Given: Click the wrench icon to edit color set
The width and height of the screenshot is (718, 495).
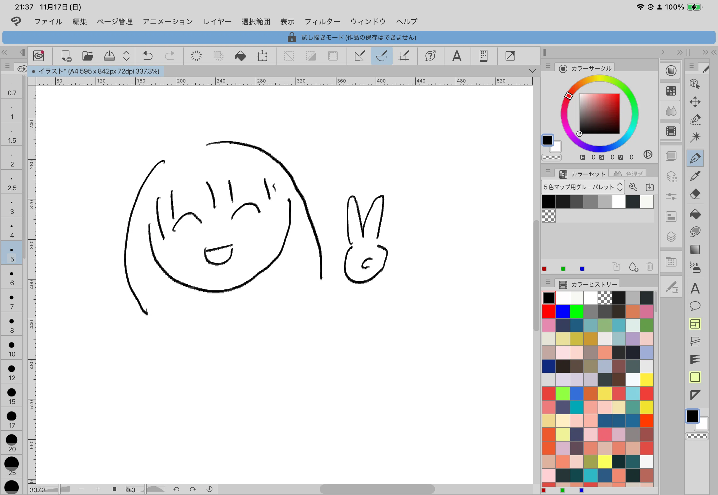Looking at the screenshot, I should [x=633, y=187].
